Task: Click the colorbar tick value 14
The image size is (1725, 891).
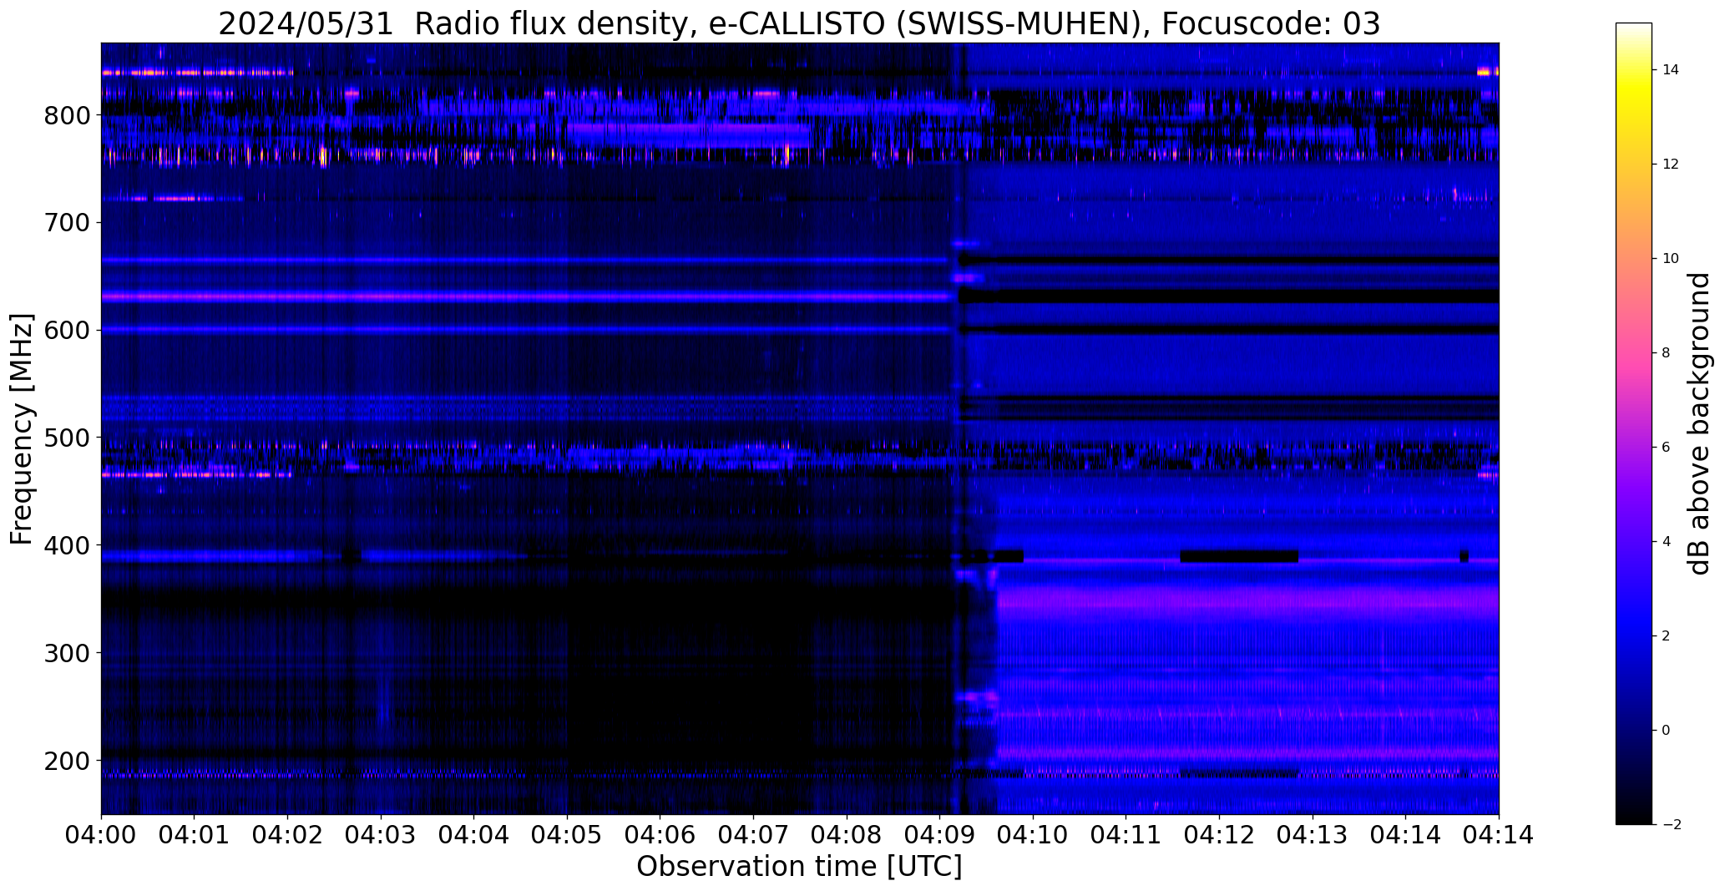Action: pos(1670,70)
